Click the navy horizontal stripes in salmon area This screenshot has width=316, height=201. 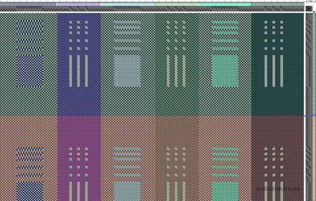pos(30,162)
